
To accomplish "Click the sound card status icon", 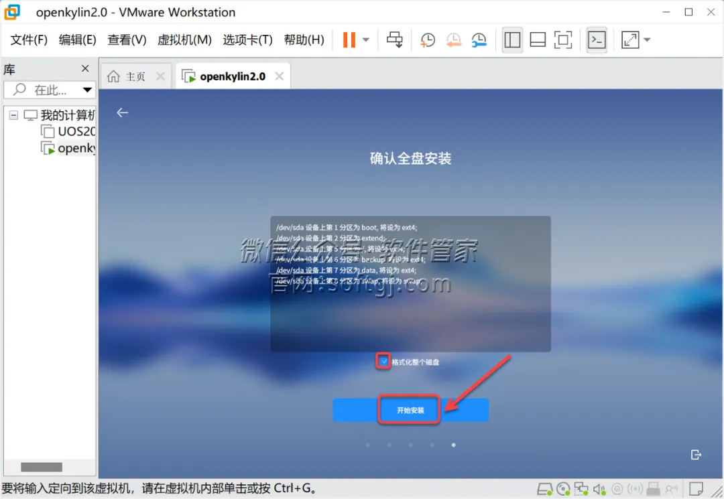I will (599, 488).
